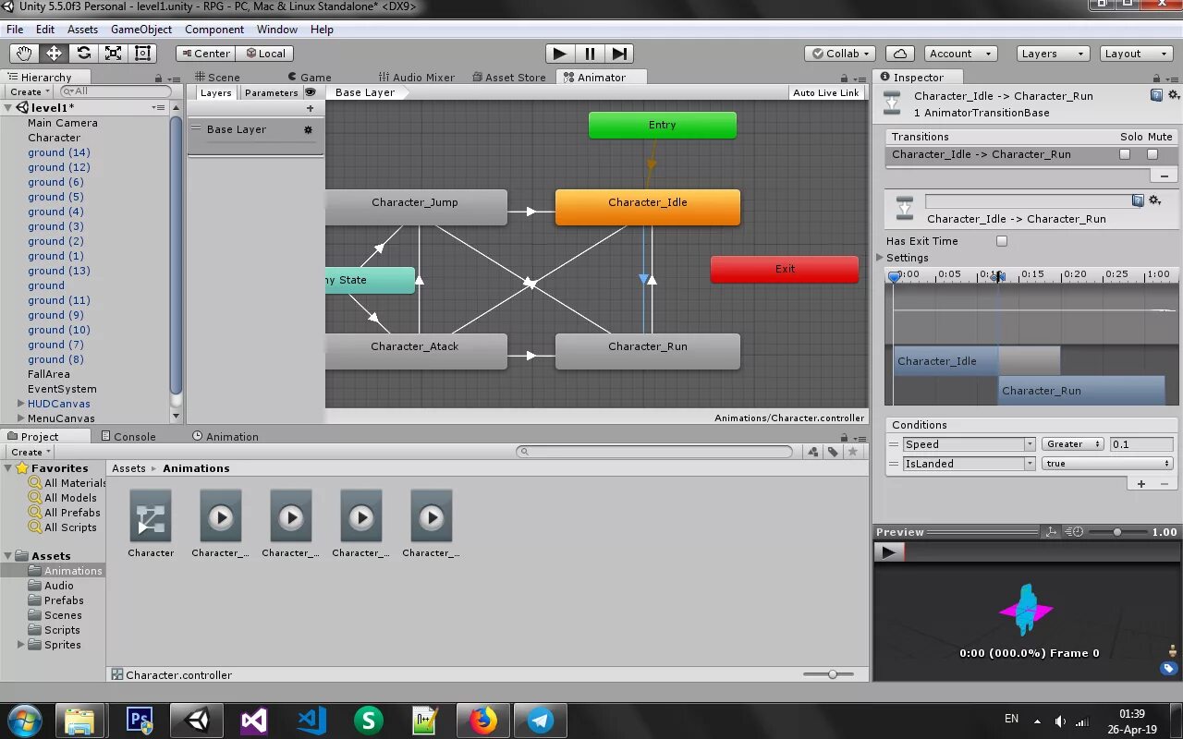The image size is (1183, 739).
Task: Click the Step button in the toolbar
Action: click(x=619, y=54)
